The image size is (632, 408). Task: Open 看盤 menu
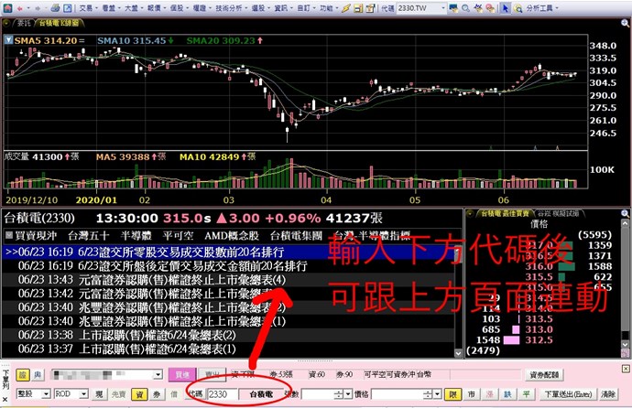pyautogui.click(x=111, y=8)
